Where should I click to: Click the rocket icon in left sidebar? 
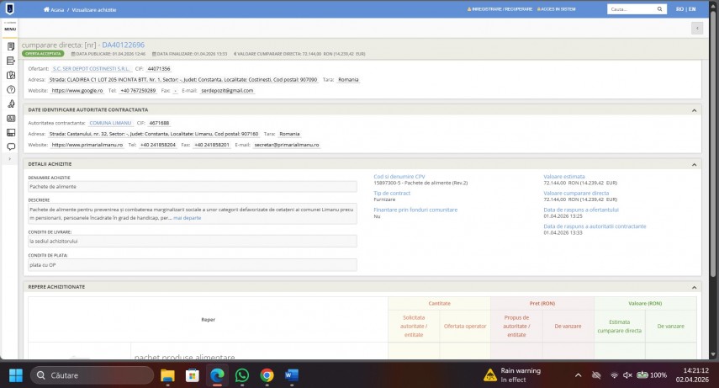coord(11,104)
